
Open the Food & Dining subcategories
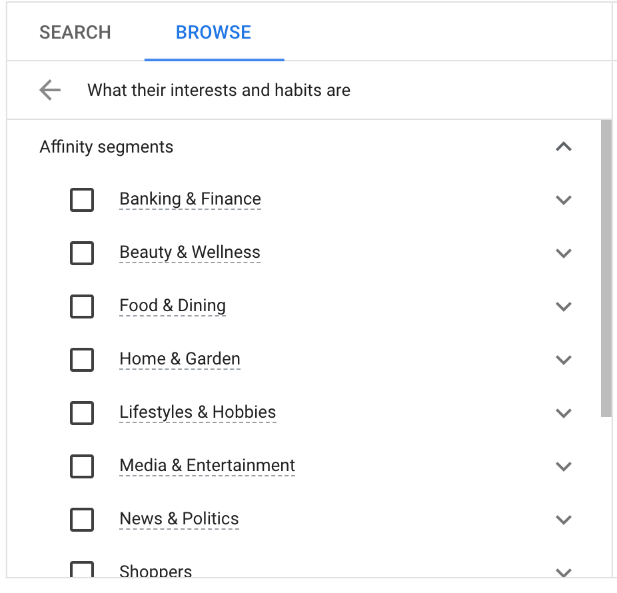point(564,306)
